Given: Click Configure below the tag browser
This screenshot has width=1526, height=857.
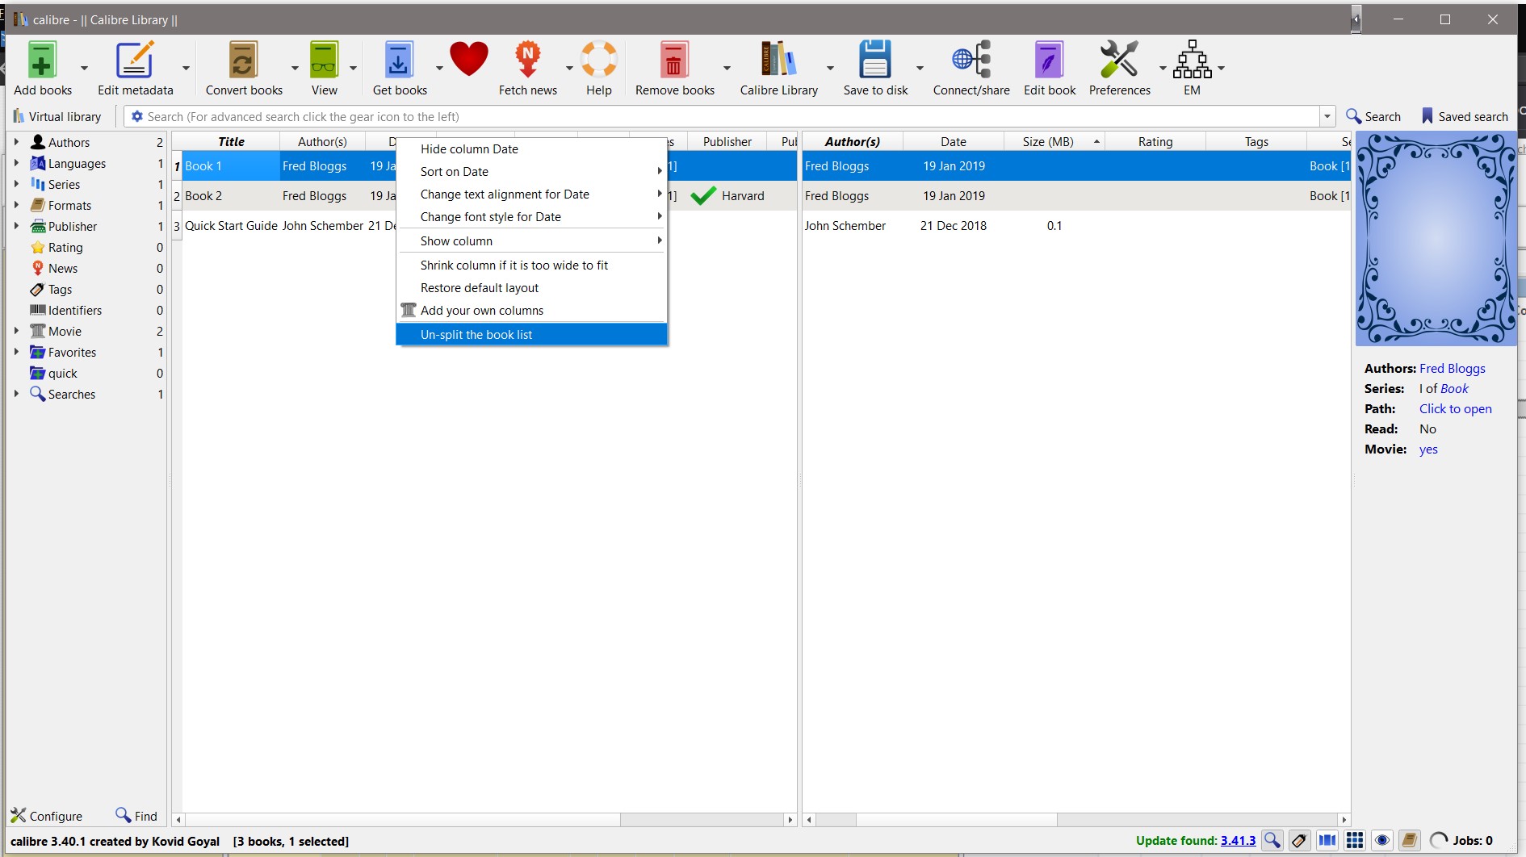Looking at the screenshot, I should pyautogui.click(x=46, y=816).
